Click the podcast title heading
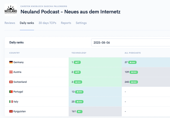This screenshot has width=170, height=118. (71, 12)
